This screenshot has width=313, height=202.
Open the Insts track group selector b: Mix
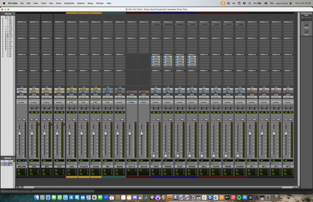[72, 102]
